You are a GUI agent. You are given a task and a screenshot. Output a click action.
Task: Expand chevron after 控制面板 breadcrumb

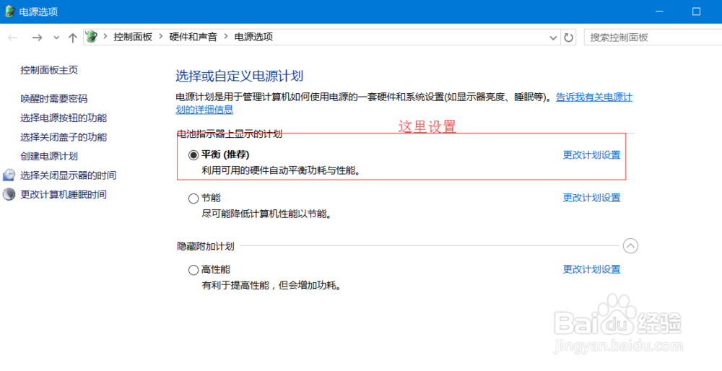pos(161,37)
